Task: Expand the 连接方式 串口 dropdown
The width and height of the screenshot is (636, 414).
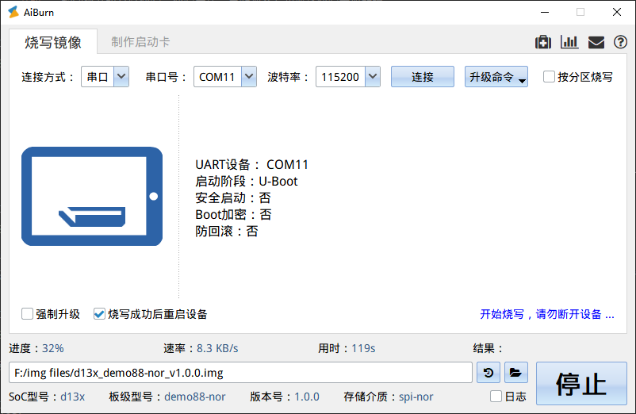Action: [x=121, y=77]
